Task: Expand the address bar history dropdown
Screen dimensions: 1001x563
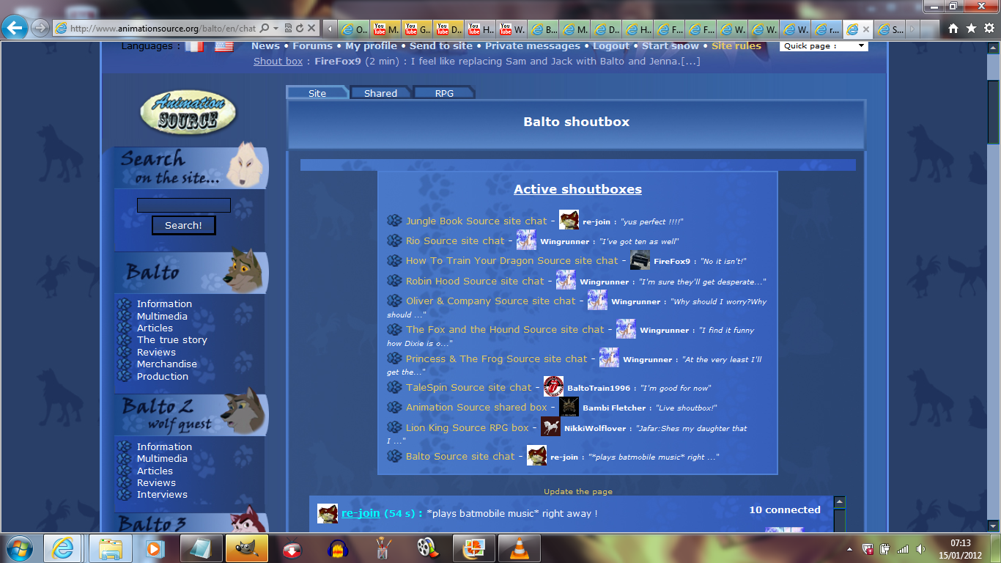Action: click(x=276, y=29)
